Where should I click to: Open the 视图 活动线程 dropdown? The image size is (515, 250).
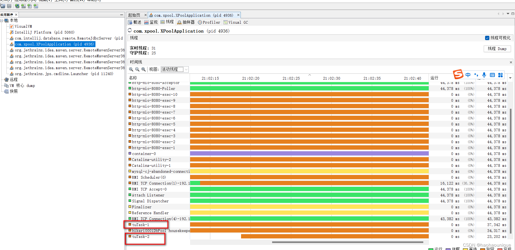click(175, 69)
